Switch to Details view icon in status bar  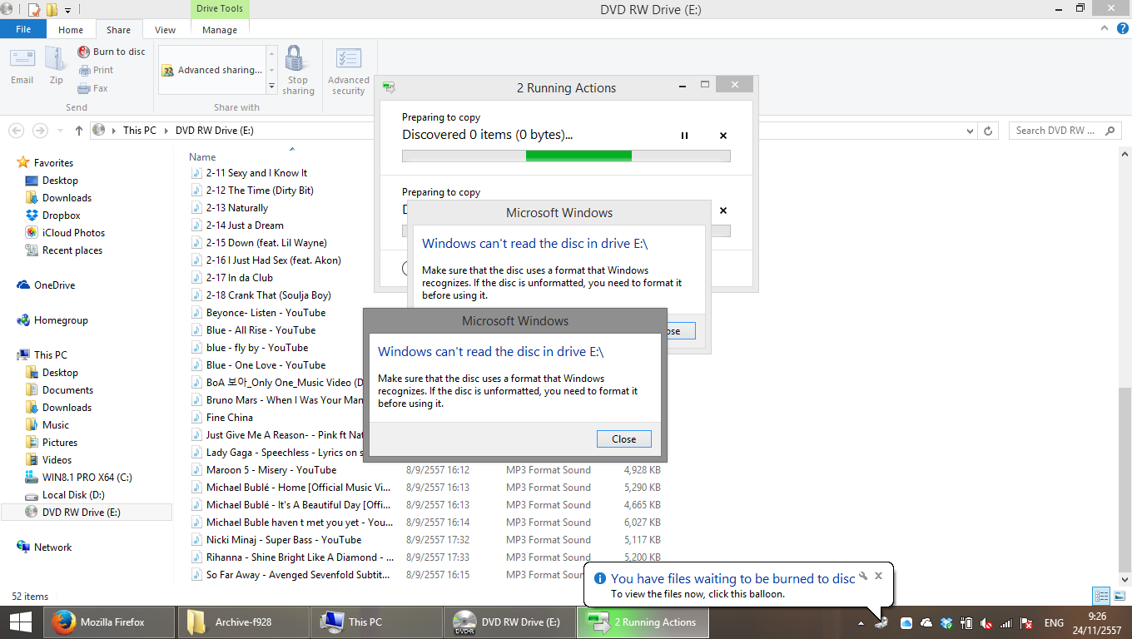tap(1101, 596)
